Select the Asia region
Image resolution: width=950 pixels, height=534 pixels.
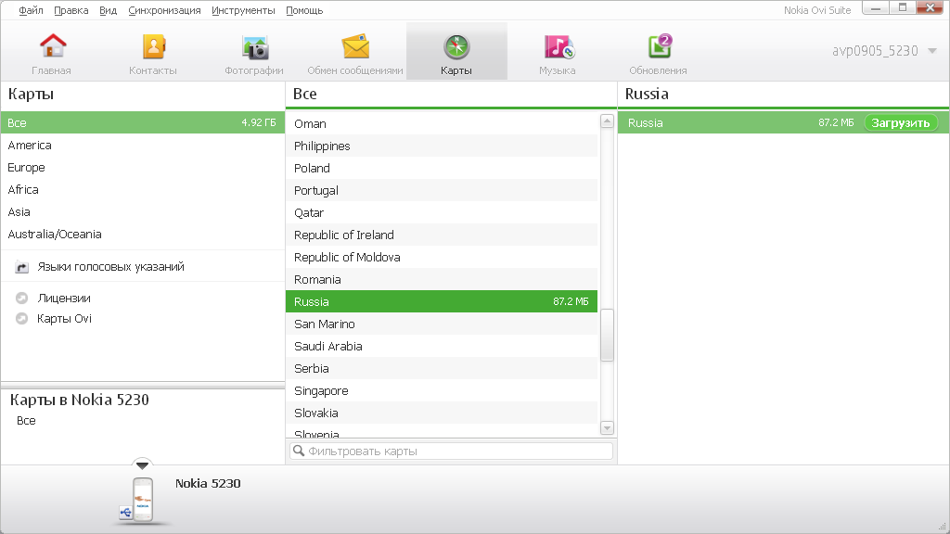143,212
